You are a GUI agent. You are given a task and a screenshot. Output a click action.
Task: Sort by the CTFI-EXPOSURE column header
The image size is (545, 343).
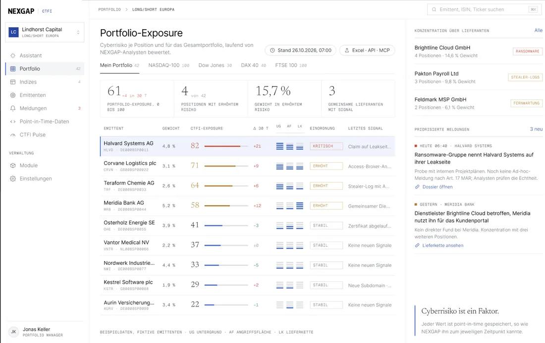coord(207,129)
